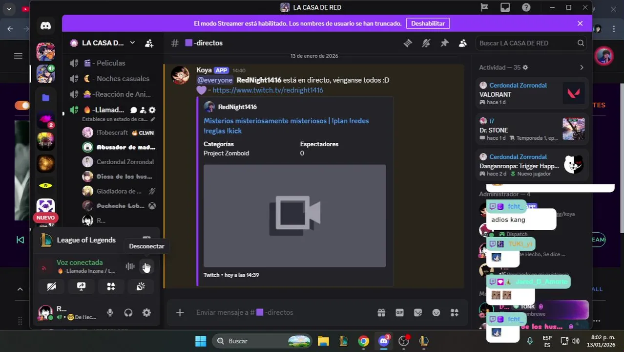Viewport: 624px width, 352px height.
Task: Select user Abusador de mad... in voice list
Action: coord(119,147)
